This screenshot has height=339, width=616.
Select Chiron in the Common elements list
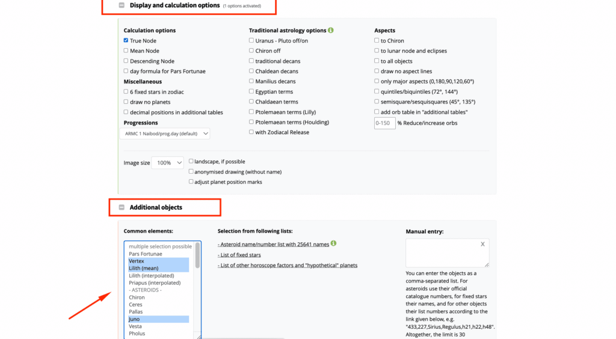point(137,298)
